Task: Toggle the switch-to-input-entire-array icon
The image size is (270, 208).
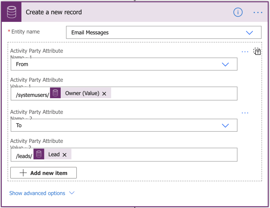Action: [257, 51]
